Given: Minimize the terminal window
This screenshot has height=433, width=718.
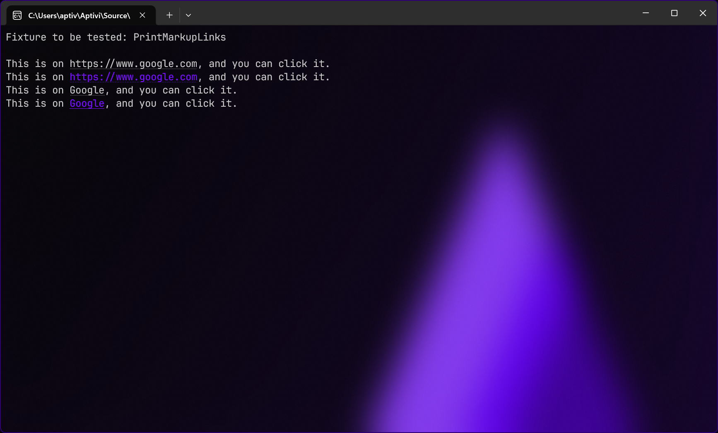Looking at the screenshot, I should (x=646, y=13).
